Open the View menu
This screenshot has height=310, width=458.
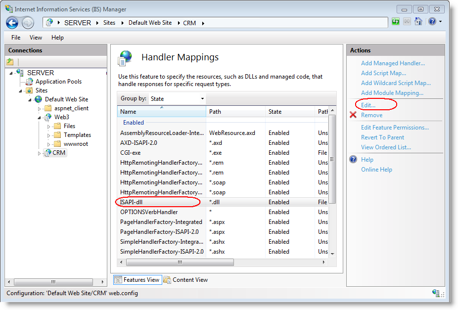36,38
